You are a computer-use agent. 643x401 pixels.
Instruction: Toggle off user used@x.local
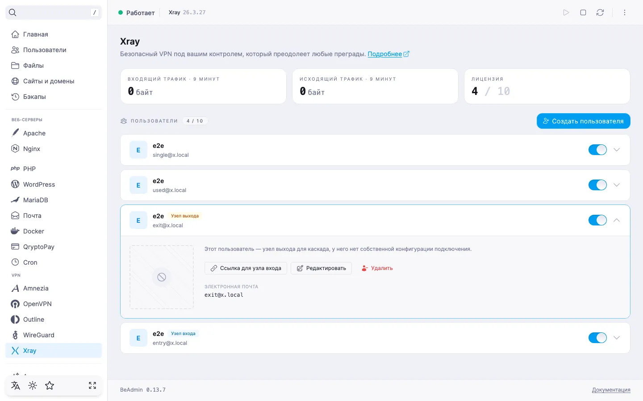pyautogui.click(x=597, y=185)
